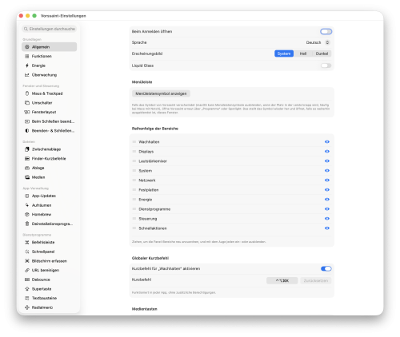Hide the Lautstärkemixer section eye icon
The image size is (400, 337).
pos(327,161)
